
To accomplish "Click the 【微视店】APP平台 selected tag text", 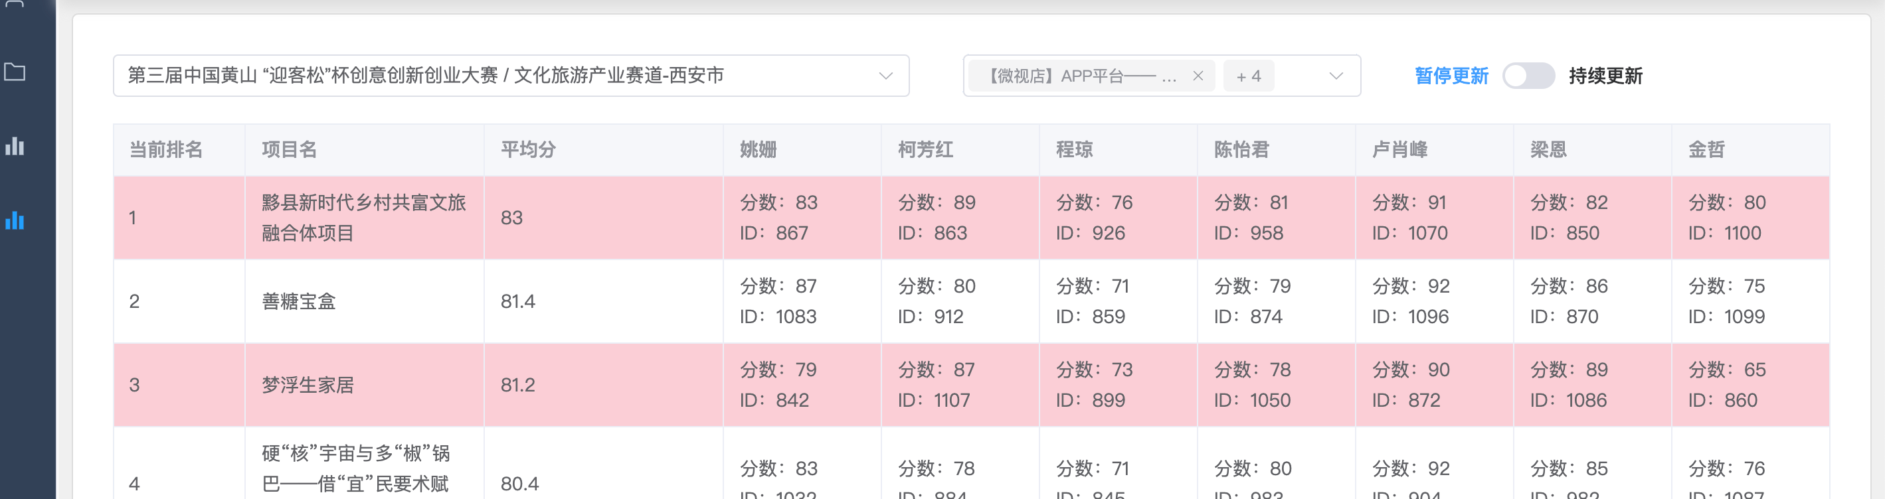I will tap(1081, 76).
